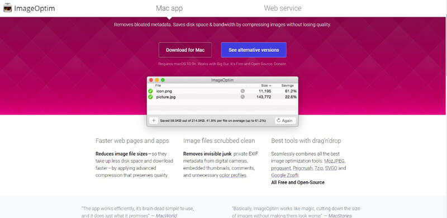Click See alternative versions button
Image resolution: width=447 pixels, height=218 pixels.
click(254, 50)
